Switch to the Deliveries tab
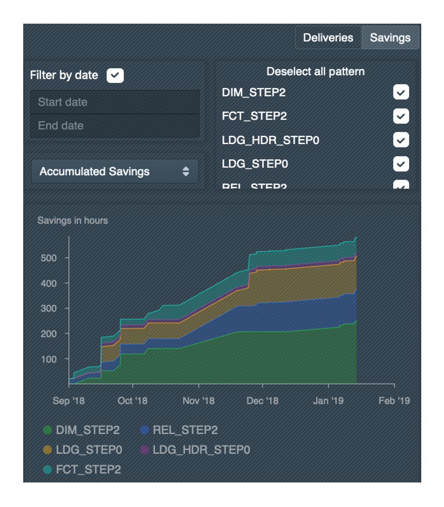 click(x=328, y=38)
